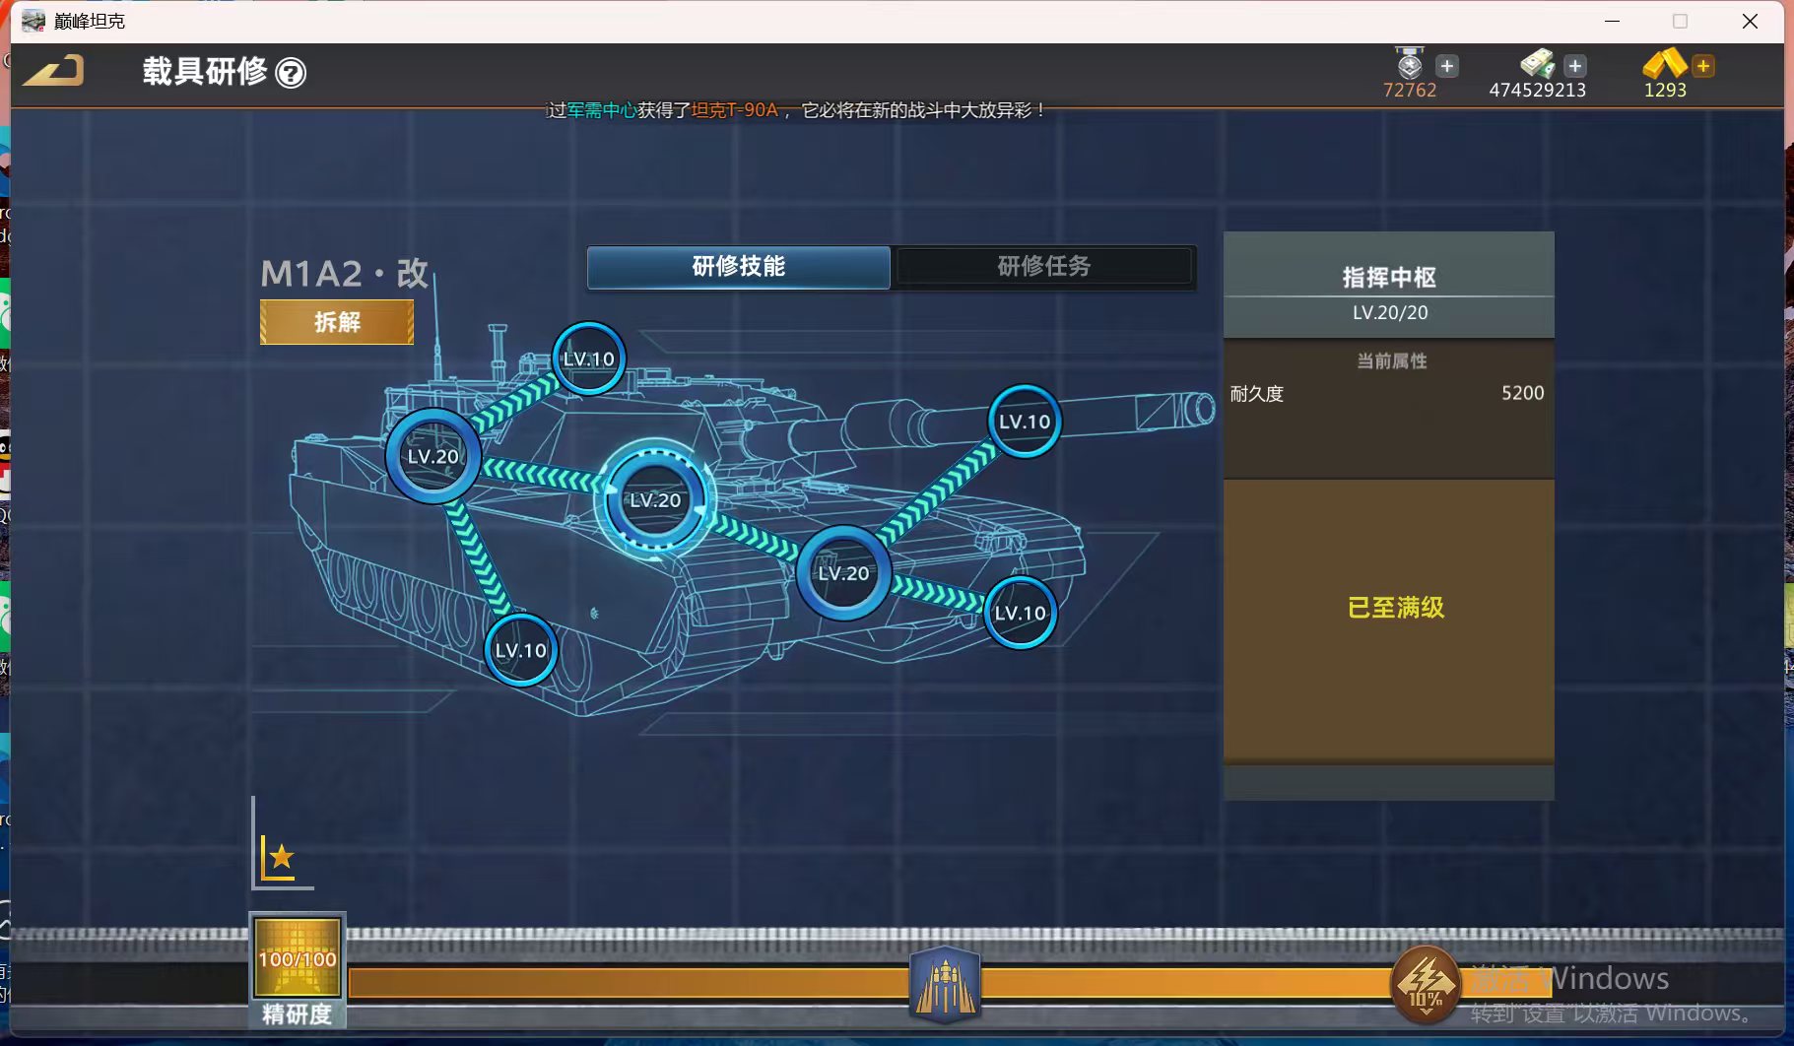Click the 10% lightning boost icon
This screenshot has width=1794, height=1046.
1425,984
